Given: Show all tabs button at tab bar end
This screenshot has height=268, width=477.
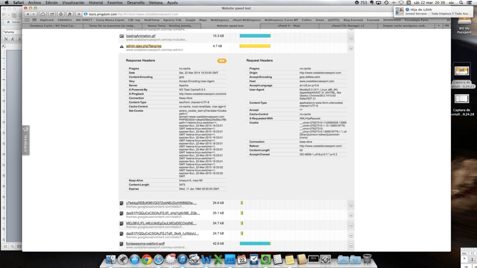Looking at the screenshot, I should [447, 26].
